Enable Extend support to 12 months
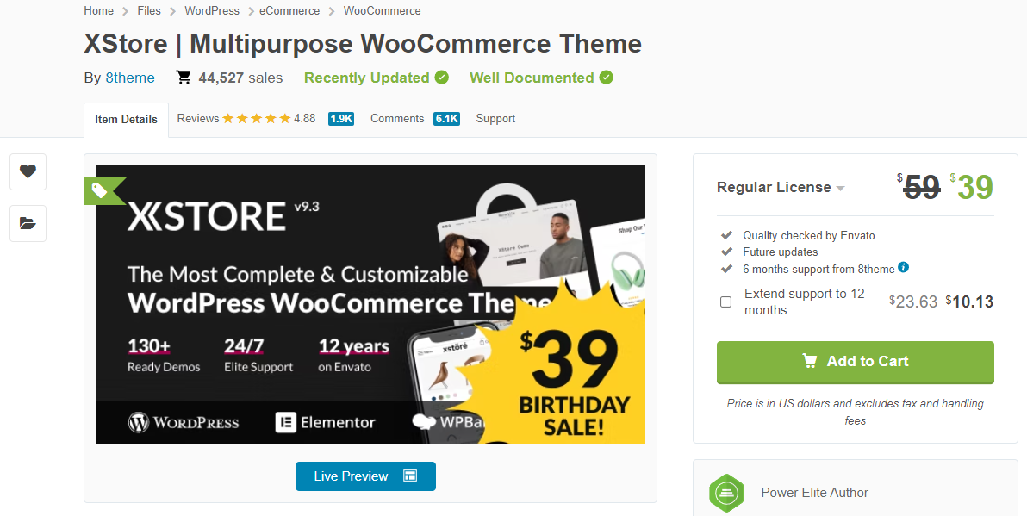Viewport: 1027px width, 516px height. pos(725,302)
